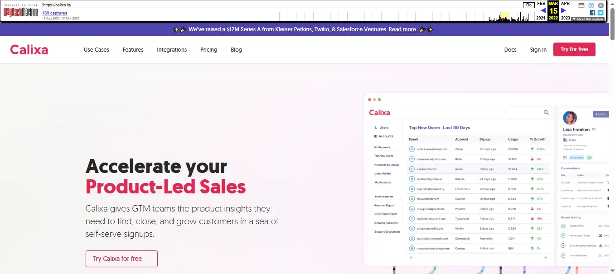
Task: Select Growing Accounts in mockup sidebar
Action: click(386, 223)
